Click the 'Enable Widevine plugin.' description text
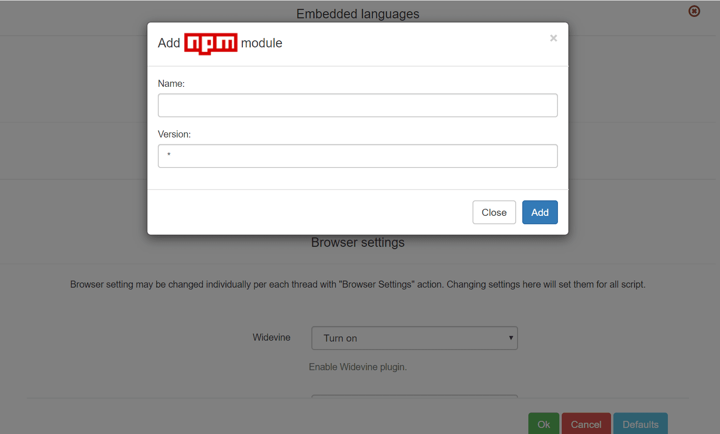Image resolution: width=720 pixels, height=434 pixels. [358, 367]
